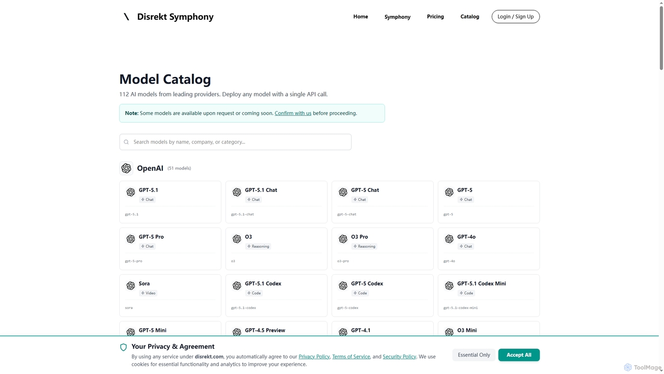Click the Model Catalog heading

[165, 79]
